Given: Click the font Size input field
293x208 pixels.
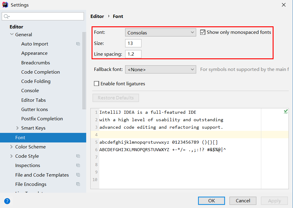Looking at the screenshot, I should tap(133, 43).
